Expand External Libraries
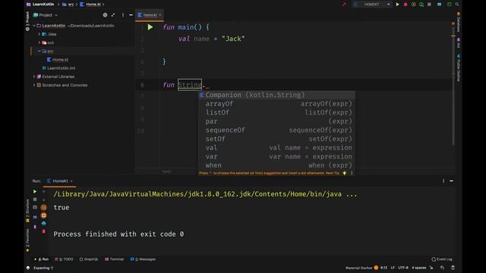 [x=34, y=77]
